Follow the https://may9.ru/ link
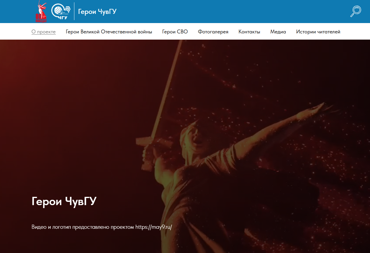370x253 pixels. click(x=153, y=227)
